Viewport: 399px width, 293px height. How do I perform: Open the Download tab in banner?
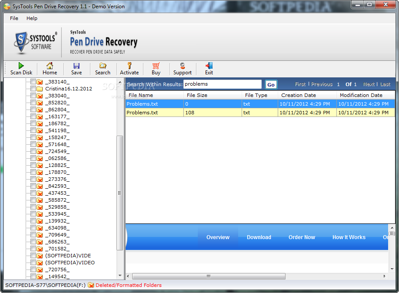259,237
